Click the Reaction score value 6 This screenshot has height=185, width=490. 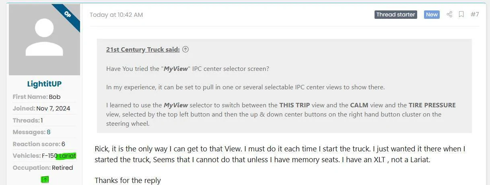(63, 144)
